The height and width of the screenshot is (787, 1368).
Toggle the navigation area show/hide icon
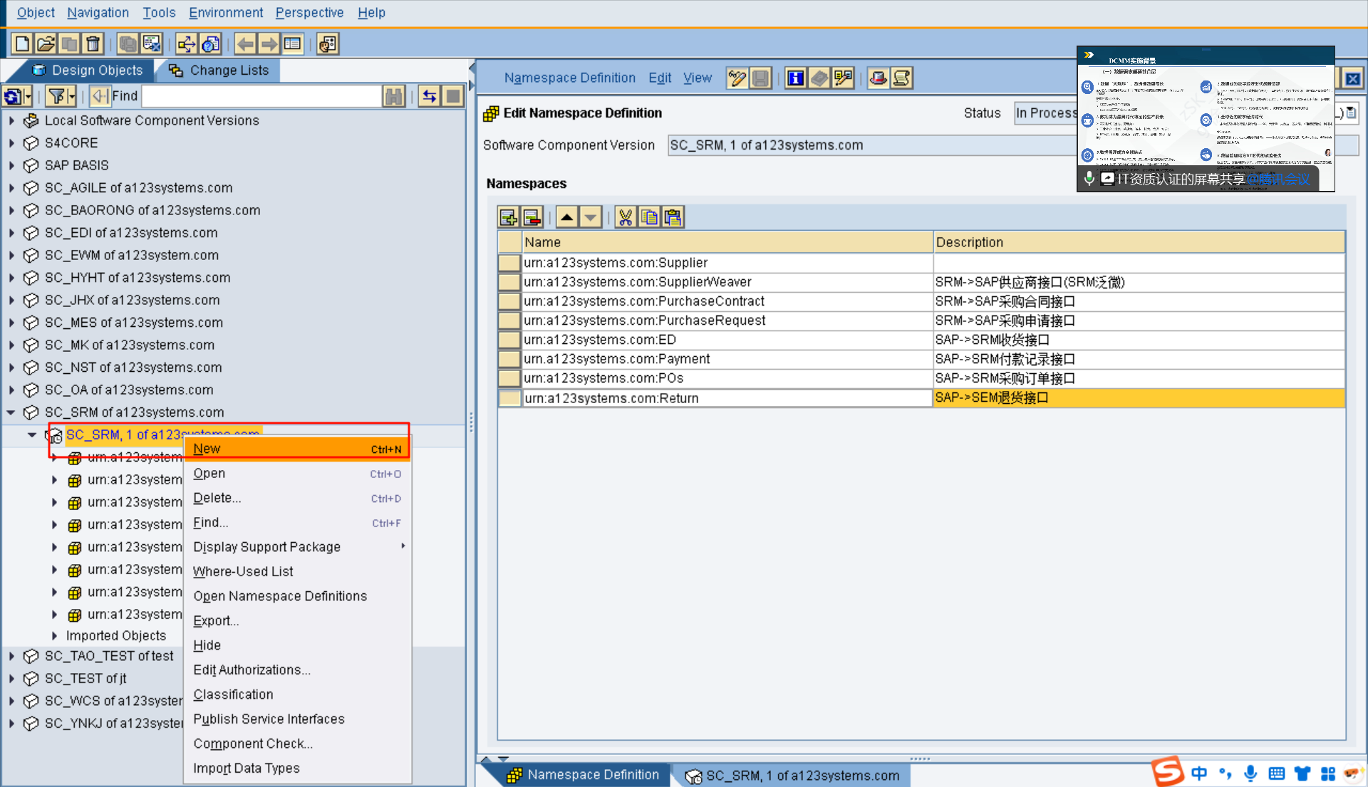tap(292, 44)
